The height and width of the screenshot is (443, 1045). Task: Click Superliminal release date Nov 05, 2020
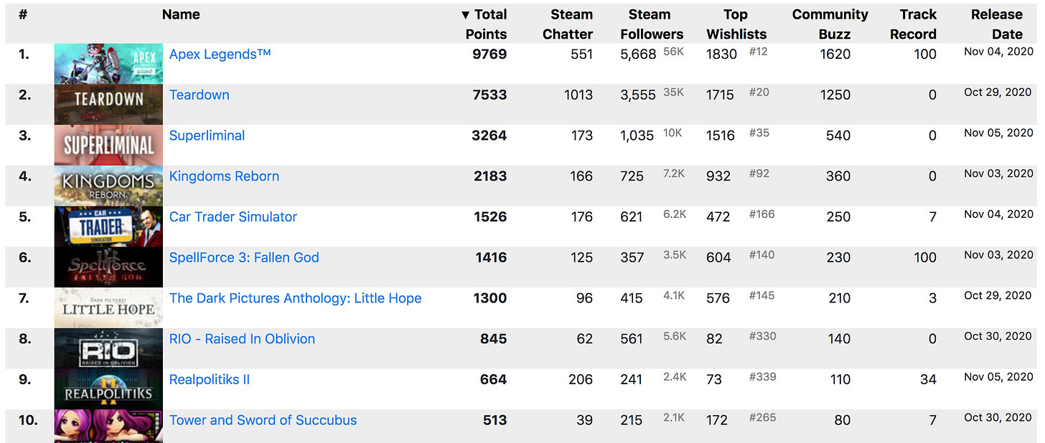999,133
